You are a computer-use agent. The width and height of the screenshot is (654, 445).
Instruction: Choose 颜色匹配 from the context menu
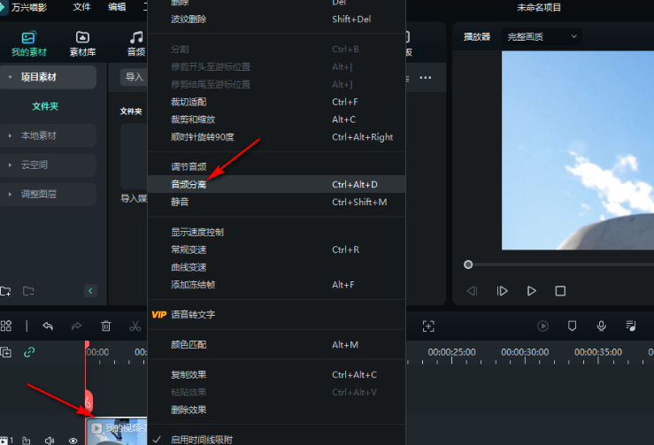tap(276, 344)
